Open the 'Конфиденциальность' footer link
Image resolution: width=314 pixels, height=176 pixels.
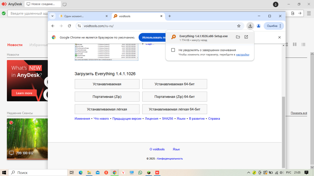[170, 159]
